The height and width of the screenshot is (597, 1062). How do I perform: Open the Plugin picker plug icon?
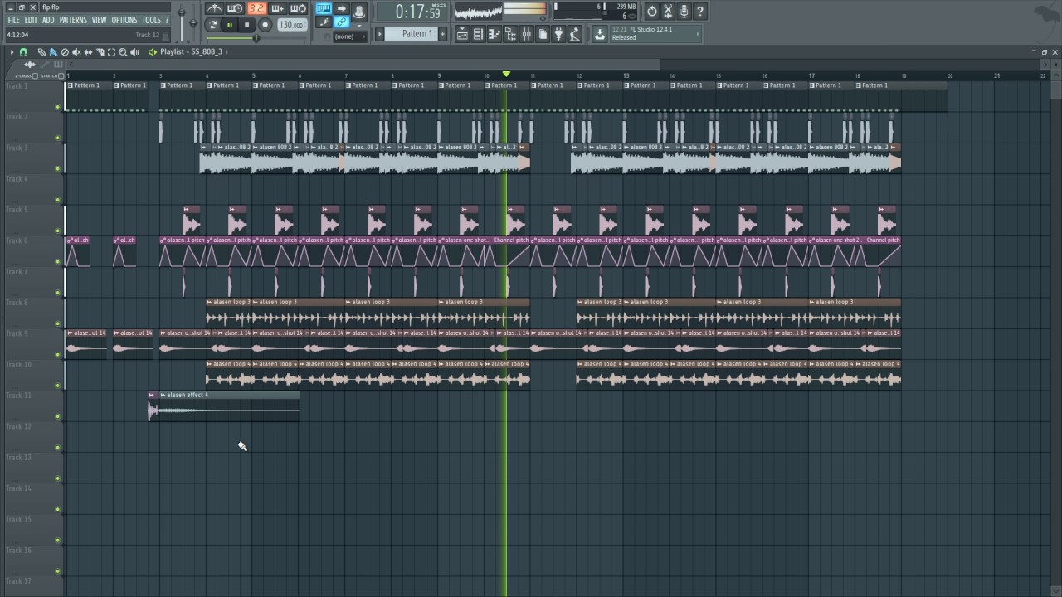point(558,34)
